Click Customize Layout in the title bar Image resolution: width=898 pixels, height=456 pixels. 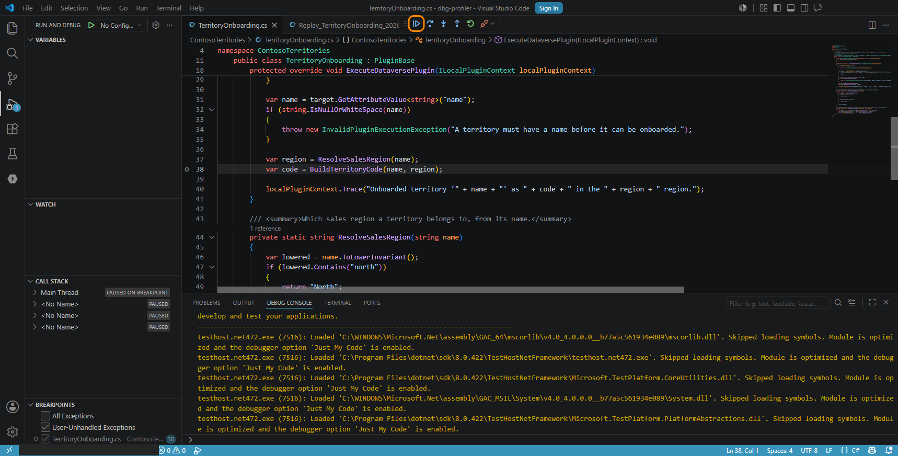point(764,8)
